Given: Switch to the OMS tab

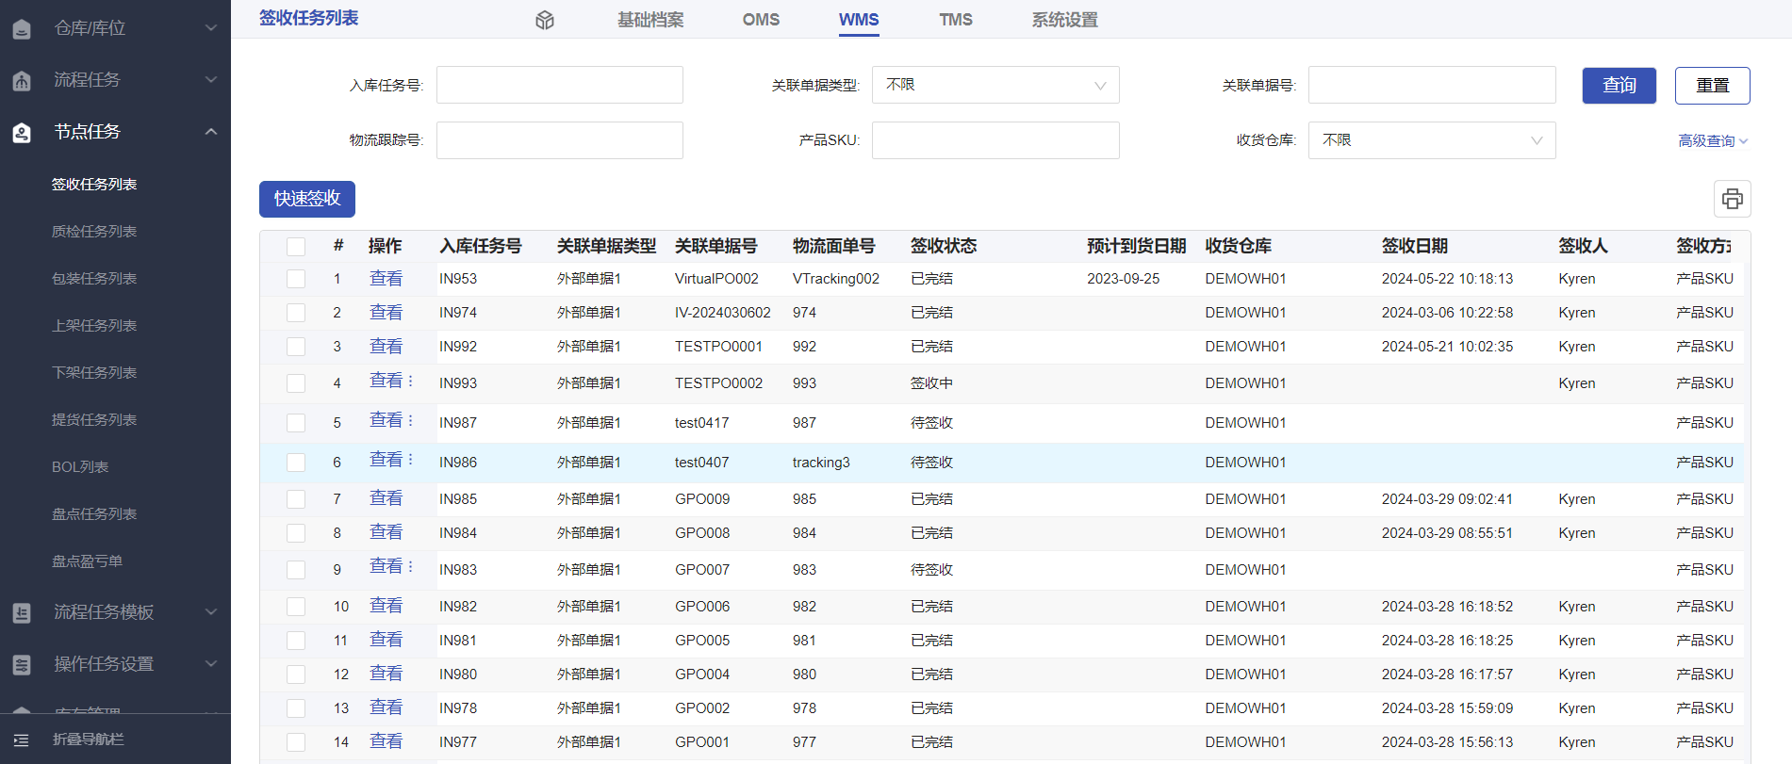Looking at the screenshot, I should point(761,20).
